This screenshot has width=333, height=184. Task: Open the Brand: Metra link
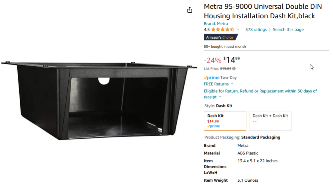tap(216, 24)
